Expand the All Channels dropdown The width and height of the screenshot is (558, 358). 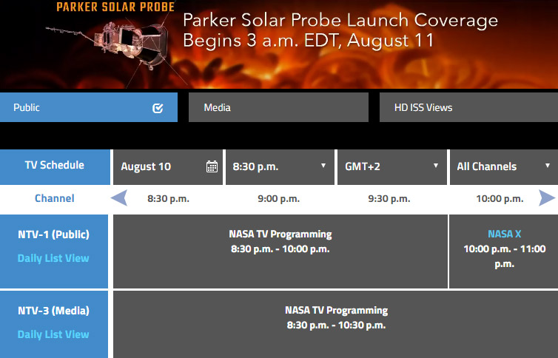(504, 166)
